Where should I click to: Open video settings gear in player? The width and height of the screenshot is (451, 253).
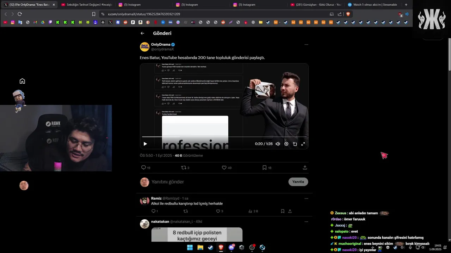[x=286, y=144]
